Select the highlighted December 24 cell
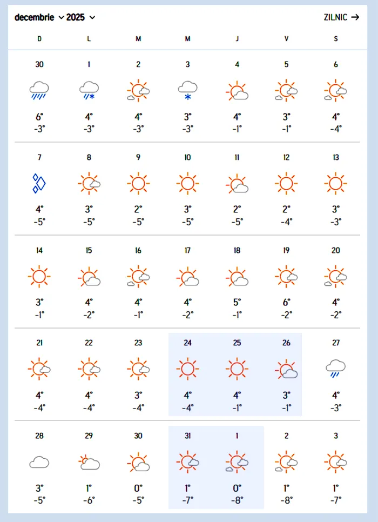 coord(187,374)
